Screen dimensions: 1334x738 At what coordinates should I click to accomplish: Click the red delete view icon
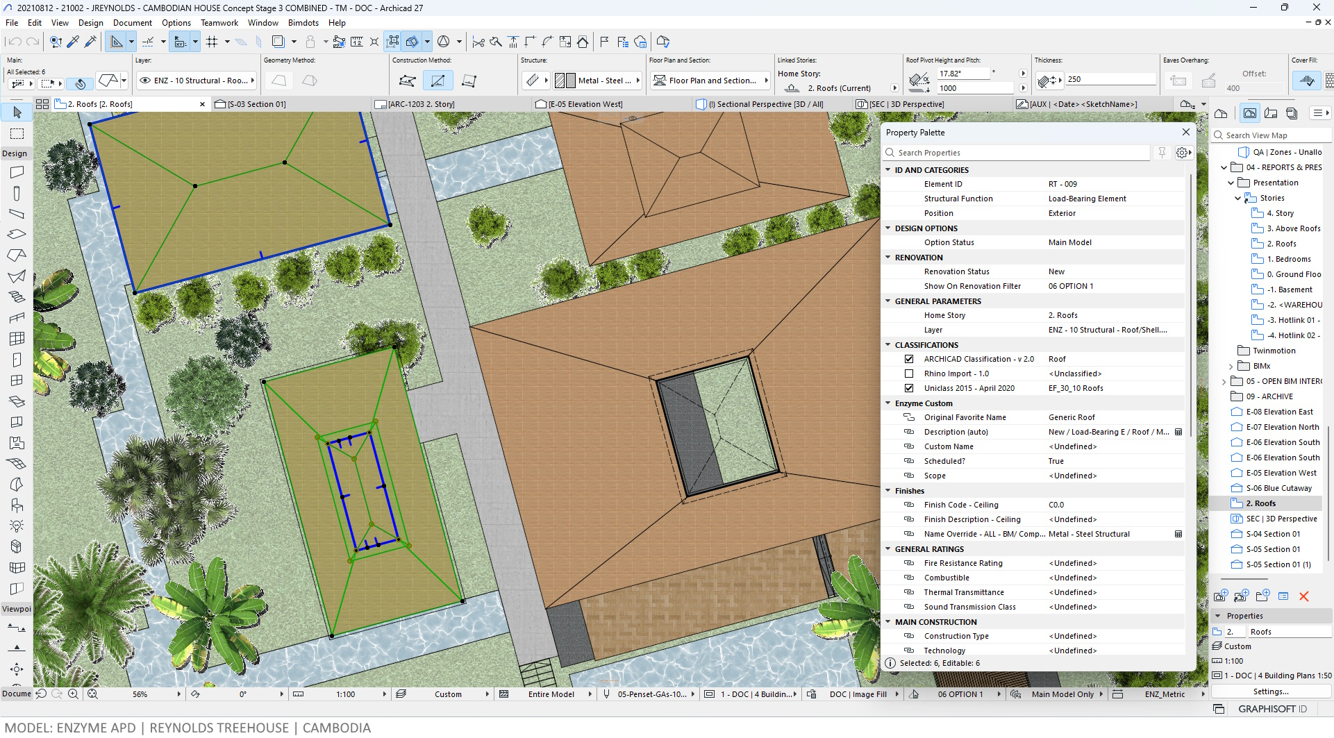pos(1303,596)
